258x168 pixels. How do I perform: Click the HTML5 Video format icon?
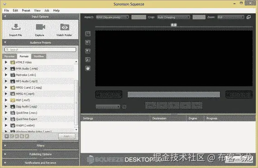(13, 63)
